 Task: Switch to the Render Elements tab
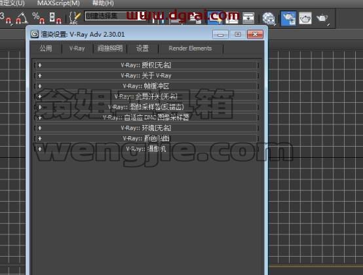tap(190, 48)
